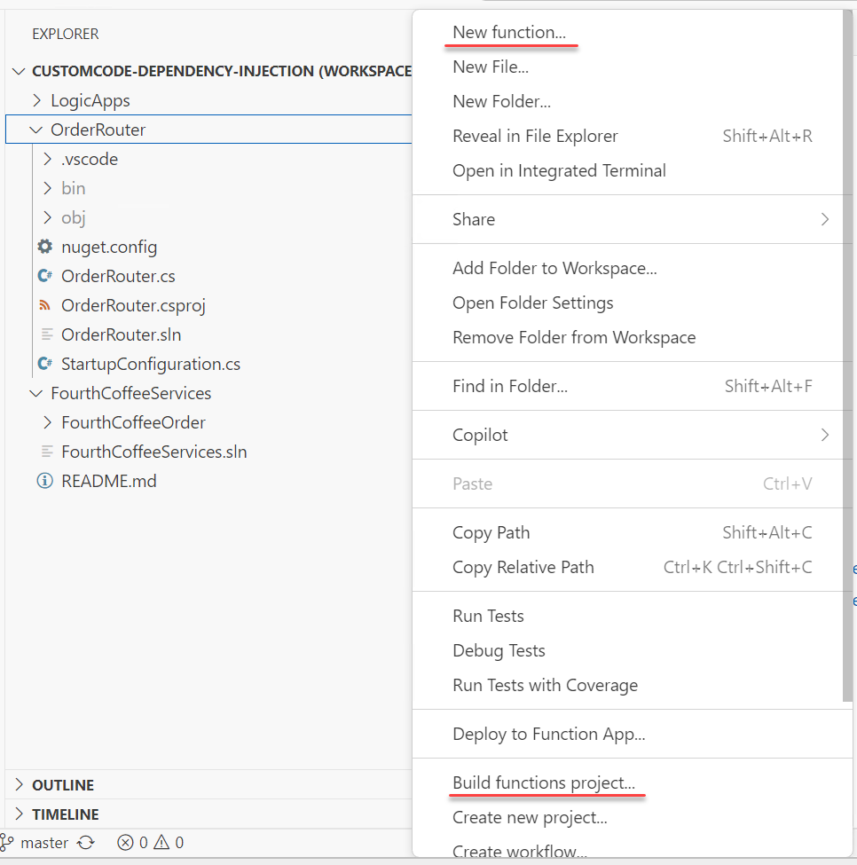This screenshot has height=865, width=857.
Task: Select New function... from context menu
Action: click(x=508, y=33)
